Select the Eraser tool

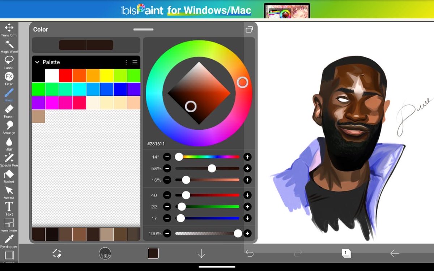point(9,111)
